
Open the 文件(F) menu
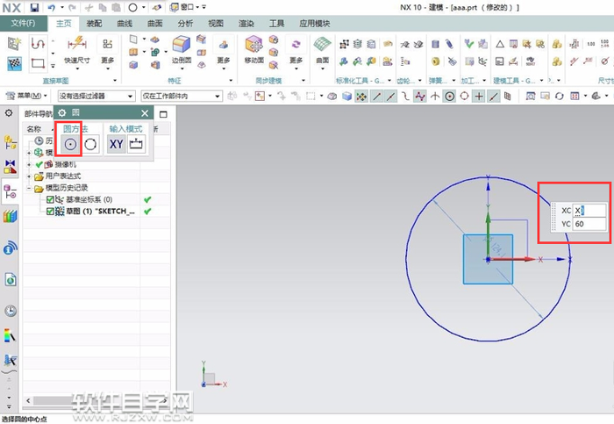[23, 24]
